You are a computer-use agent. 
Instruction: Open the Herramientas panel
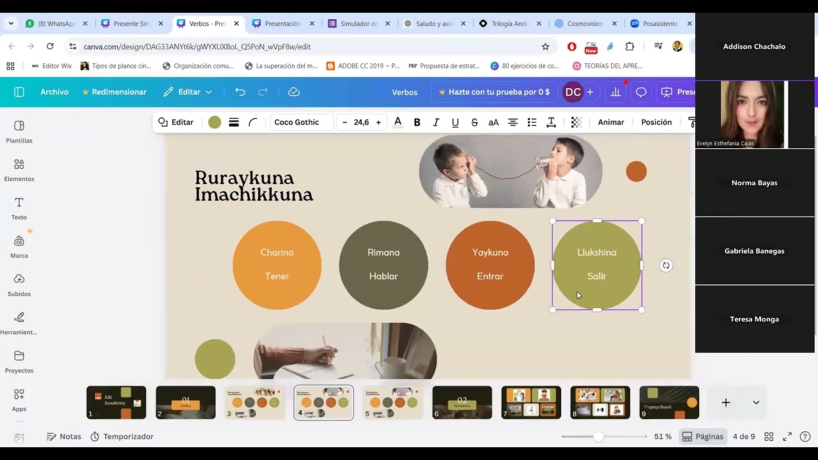click(19, 324)
